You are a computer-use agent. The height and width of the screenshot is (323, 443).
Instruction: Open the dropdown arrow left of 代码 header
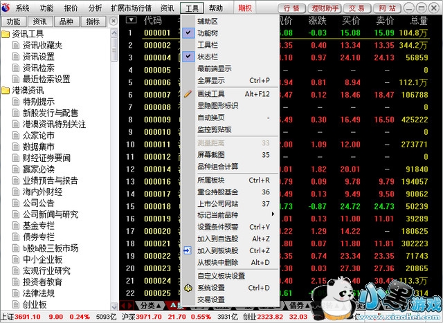[131, 20]
